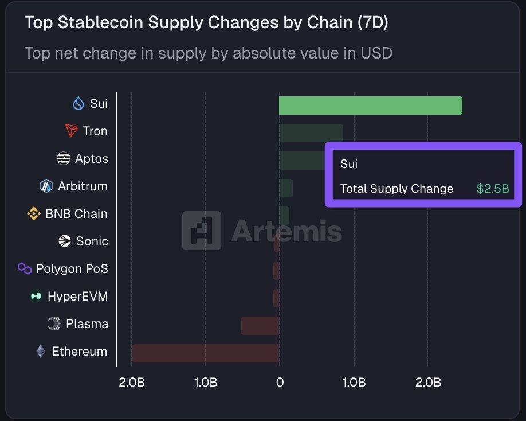Click the Arbitrum small green bar
The height and width of the screenshot is (421, 526).
[286, 188]
